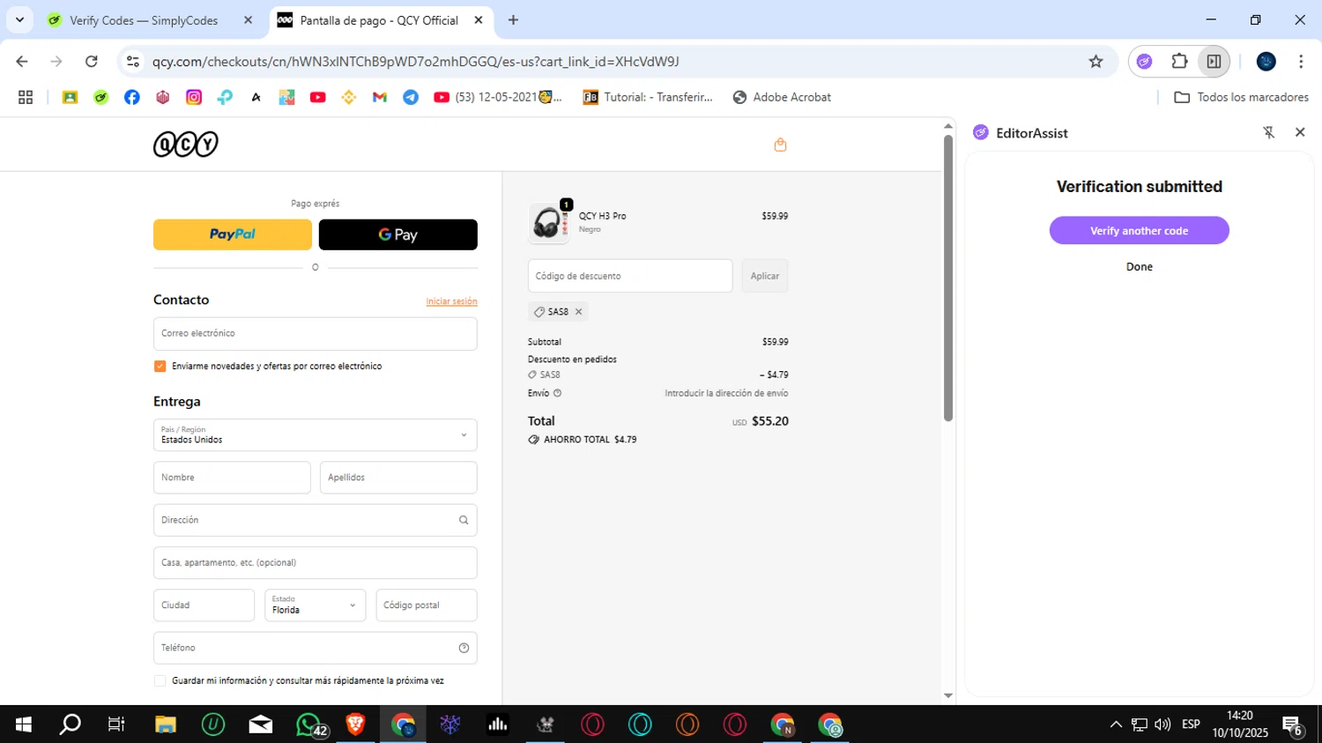1322x743 pixels.
Task: Open a new browser tab
Action: pos(514,20)
